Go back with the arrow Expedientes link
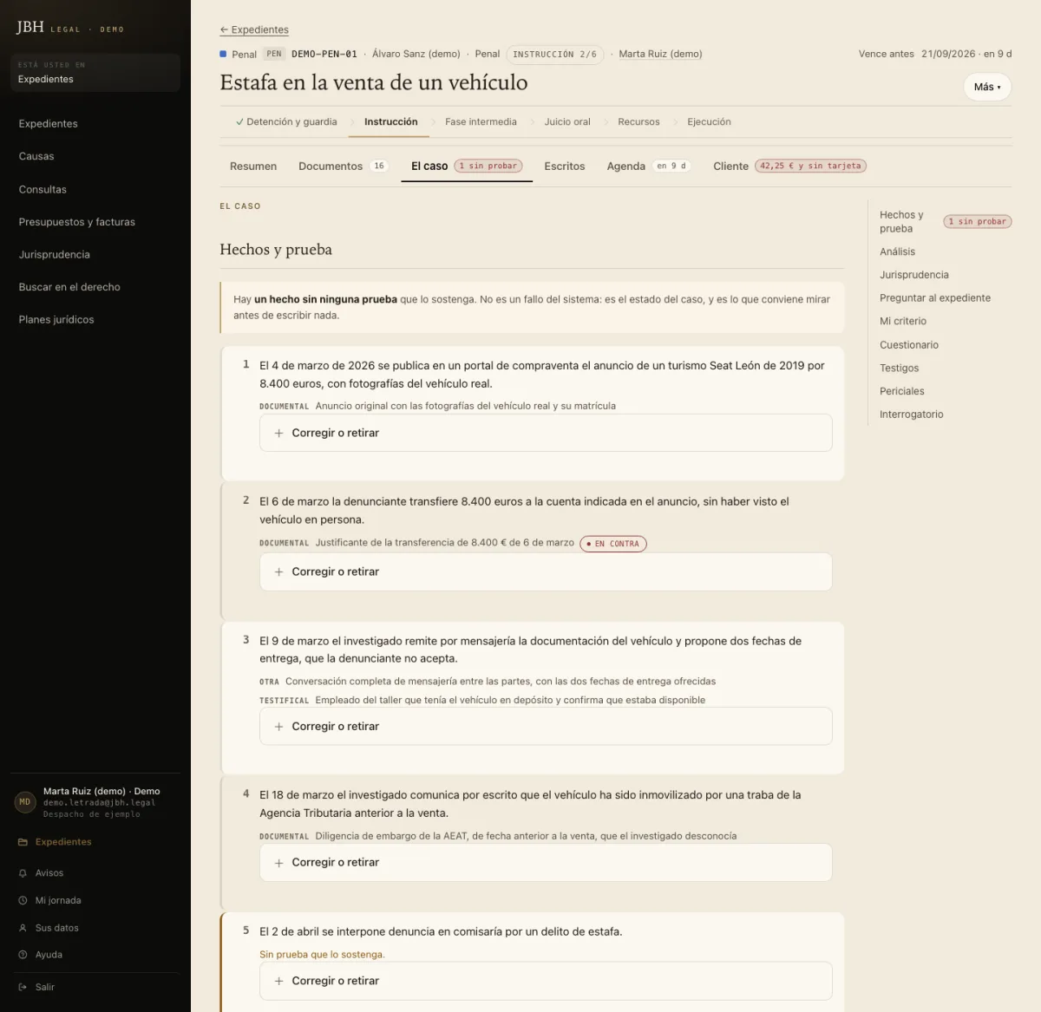The image size is (1041, 1012). pos(254,29)
